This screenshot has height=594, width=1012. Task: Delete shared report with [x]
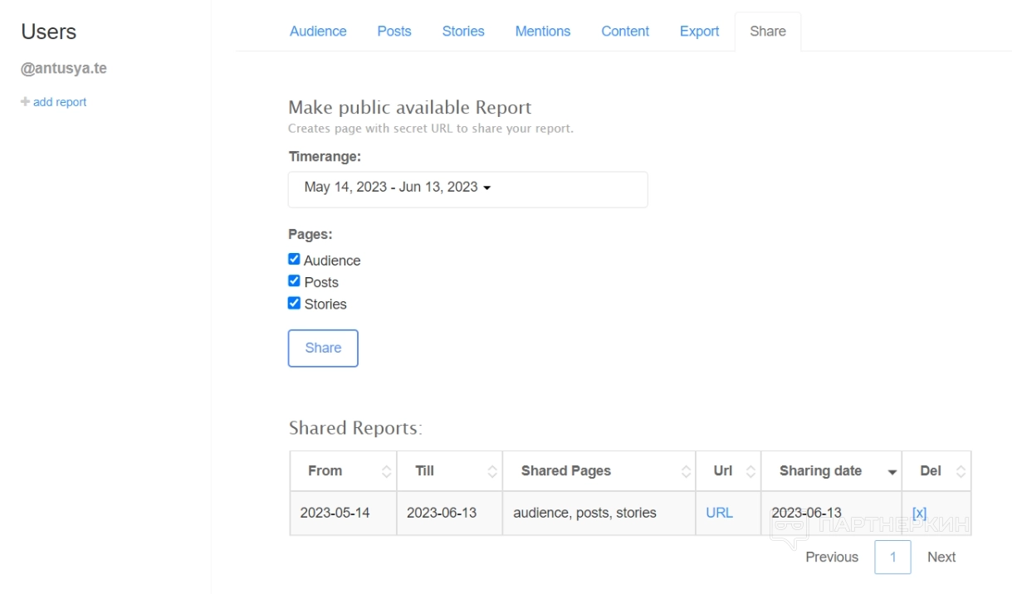tap(919, 513)
